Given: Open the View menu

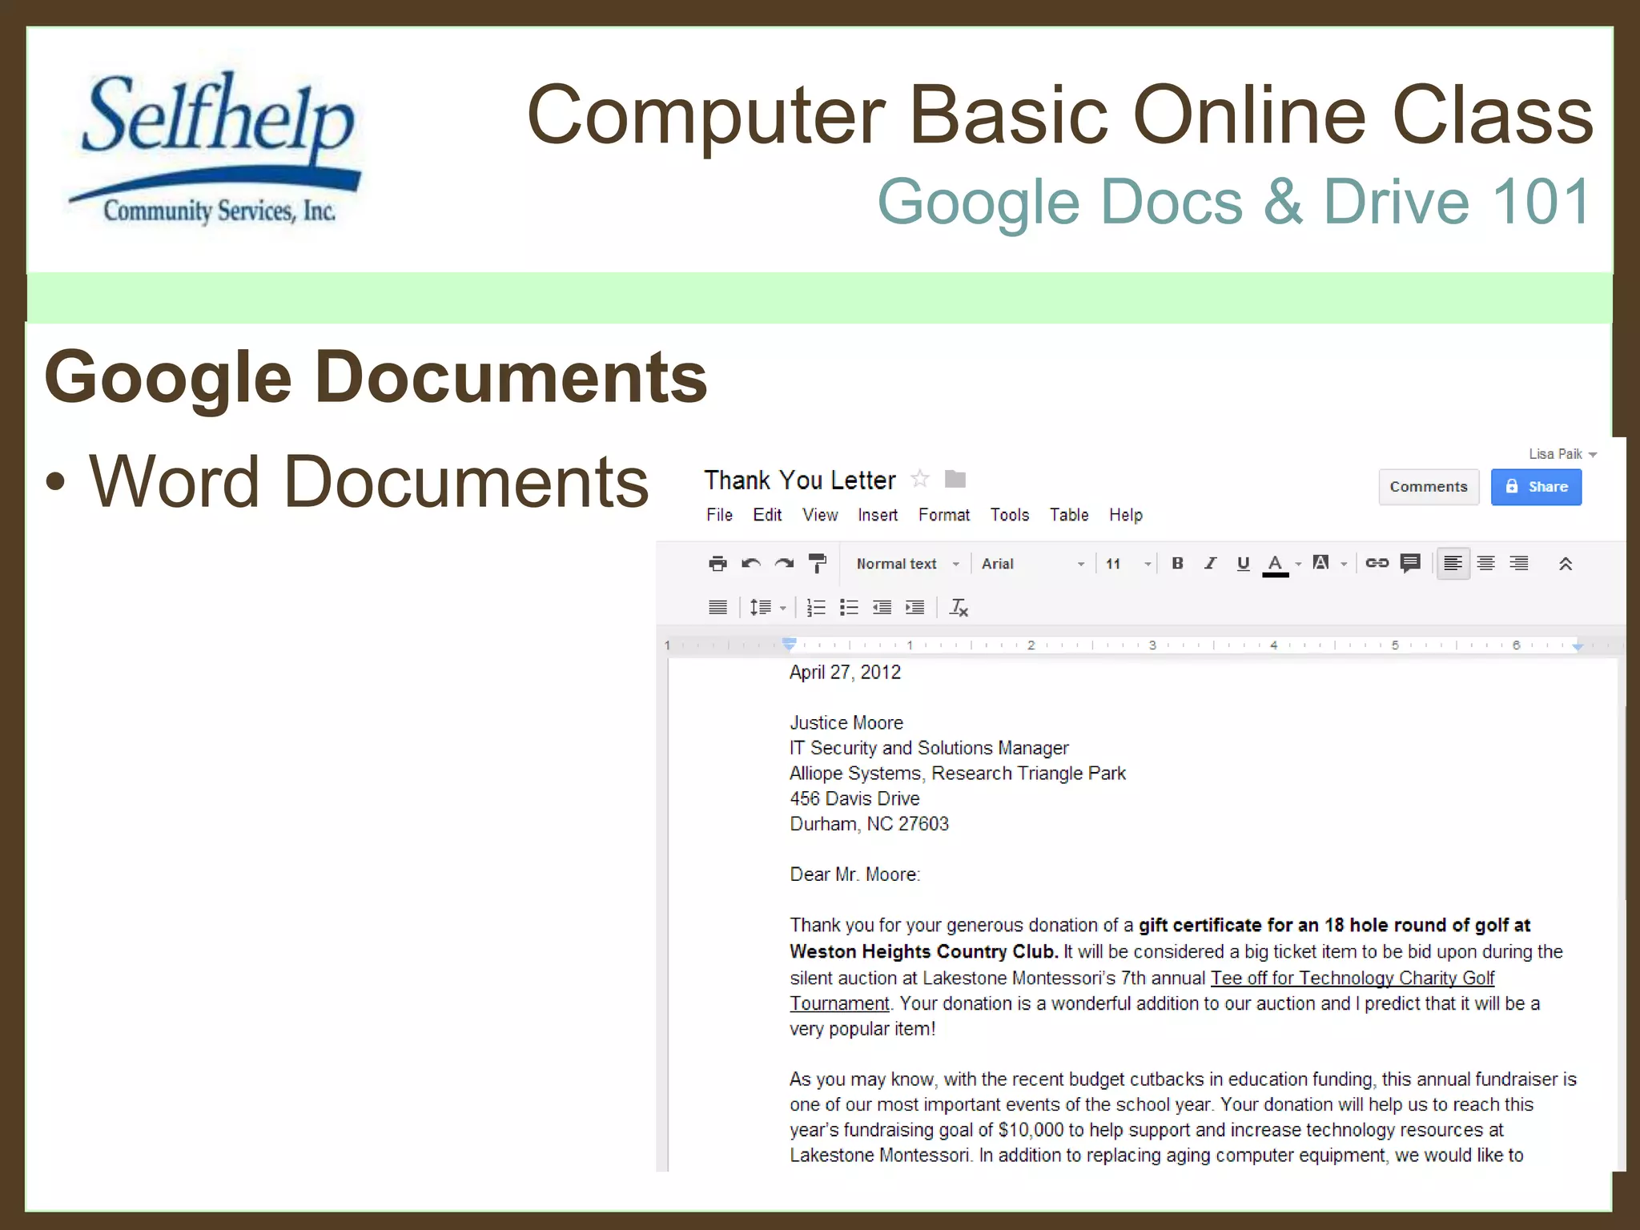Looking at the screenshot, I should click(x=820, y=515).
